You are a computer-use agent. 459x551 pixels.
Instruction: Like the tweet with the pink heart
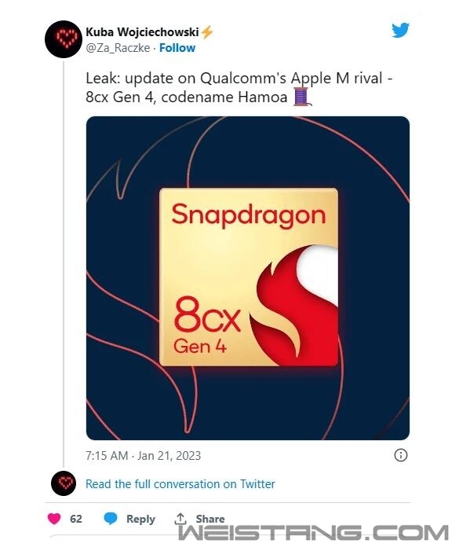(x=54, y=519)
